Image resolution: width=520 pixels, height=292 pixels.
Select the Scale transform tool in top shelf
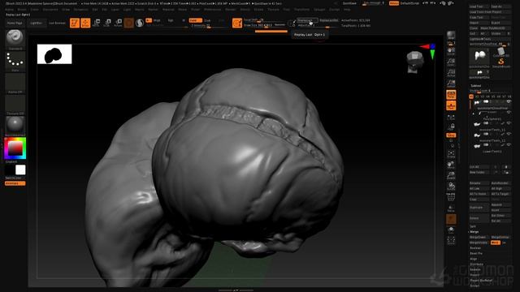[107, 23]
